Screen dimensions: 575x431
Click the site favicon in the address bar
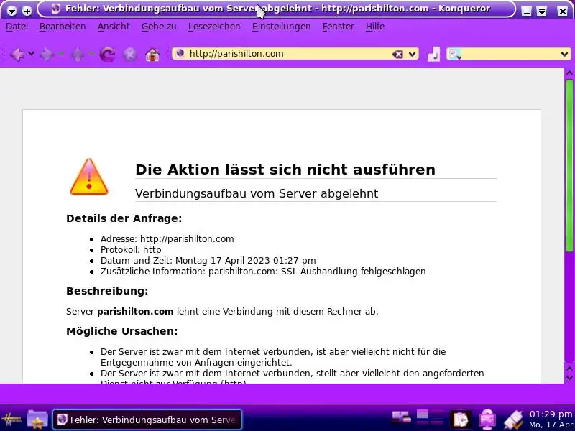(x=180, y=53)
